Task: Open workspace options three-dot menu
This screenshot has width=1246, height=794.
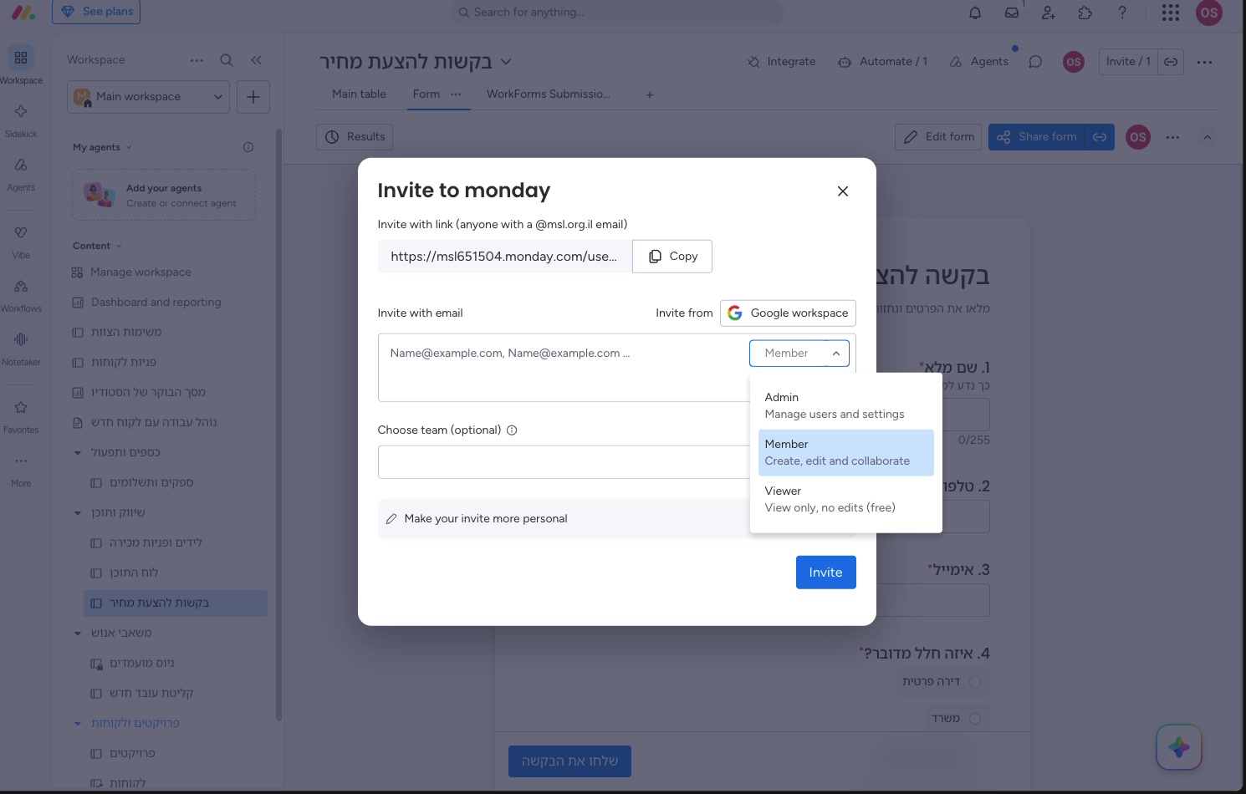Action: pyautogui.click(x=197, y=60)
